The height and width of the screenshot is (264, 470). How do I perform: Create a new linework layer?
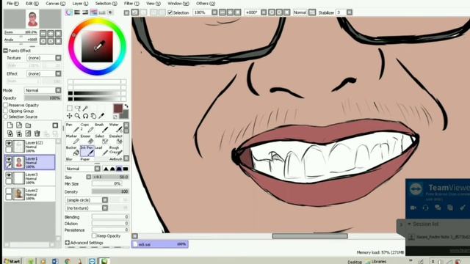click(19, 125)
